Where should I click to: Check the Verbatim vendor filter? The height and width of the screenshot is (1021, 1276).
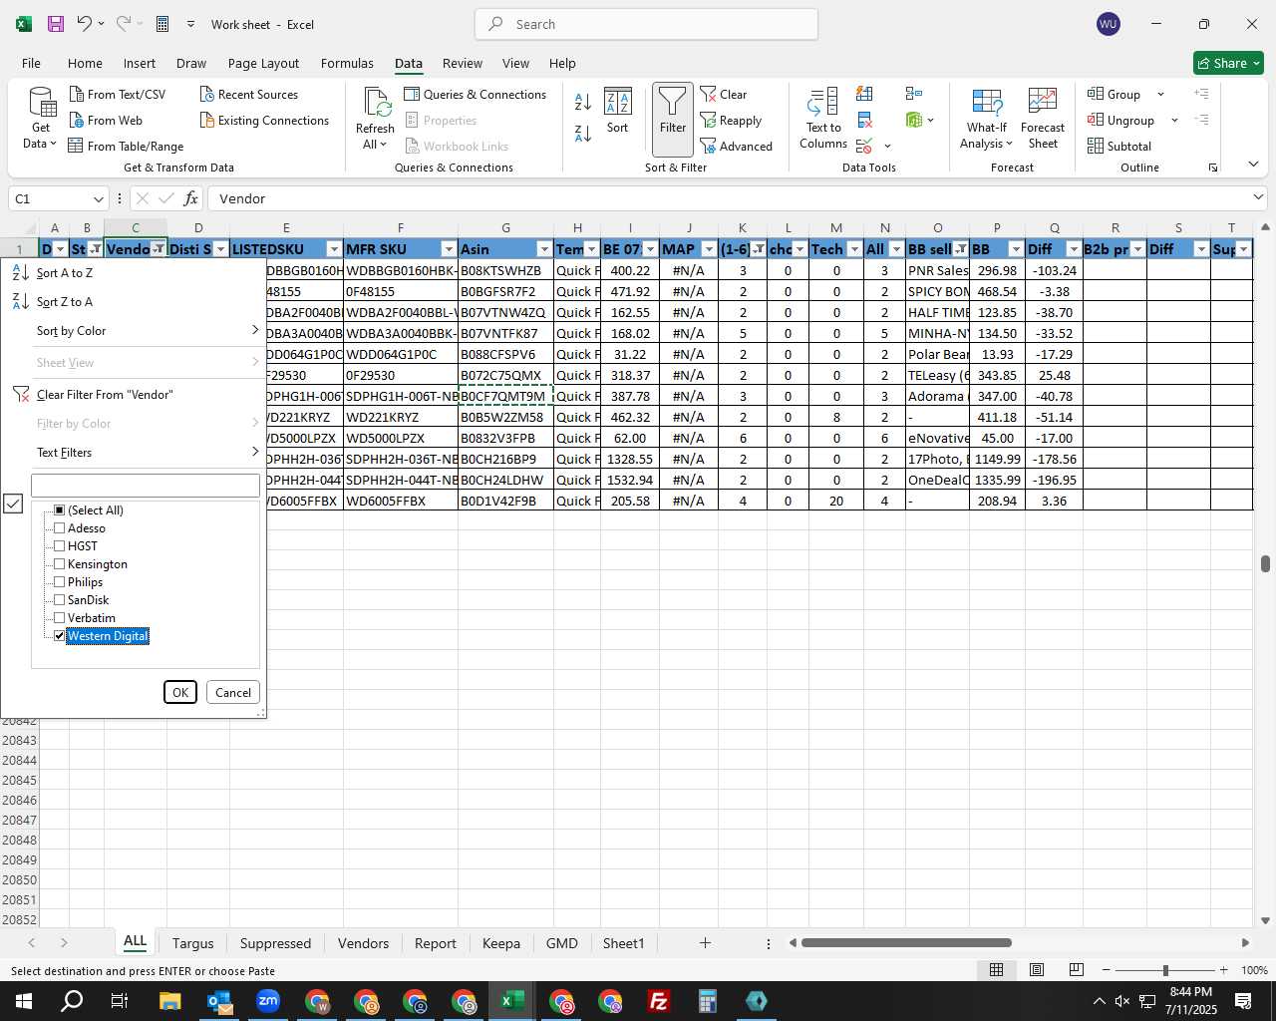[60, 618]
